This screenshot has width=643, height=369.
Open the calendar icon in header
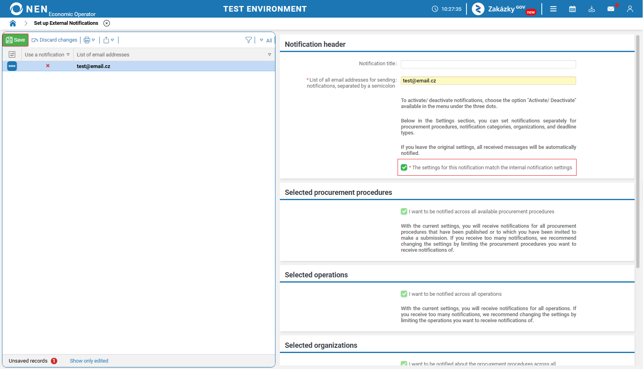[573, 9]
